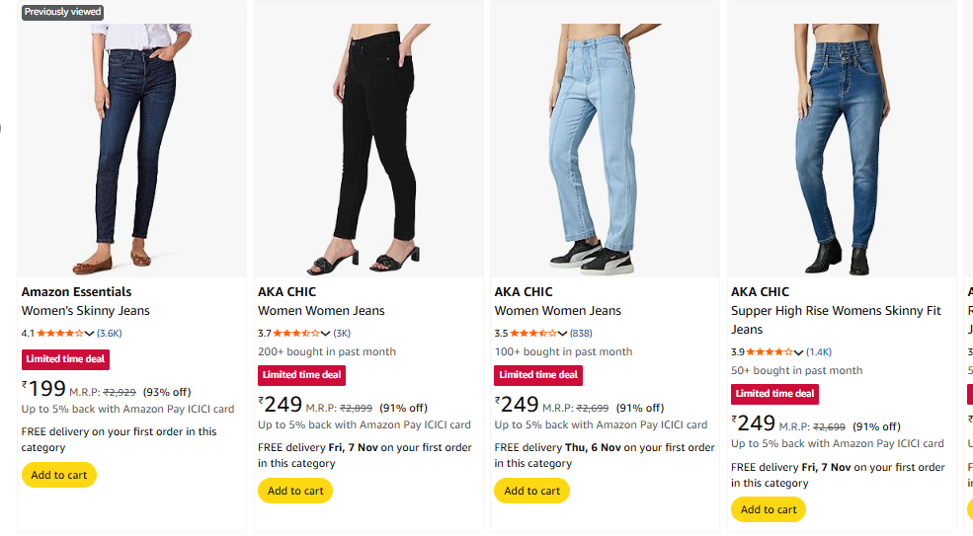Expand 3.7 rating dropdown chevron
973x536 pixels.
pyautogui.click(x=326, y=334)
